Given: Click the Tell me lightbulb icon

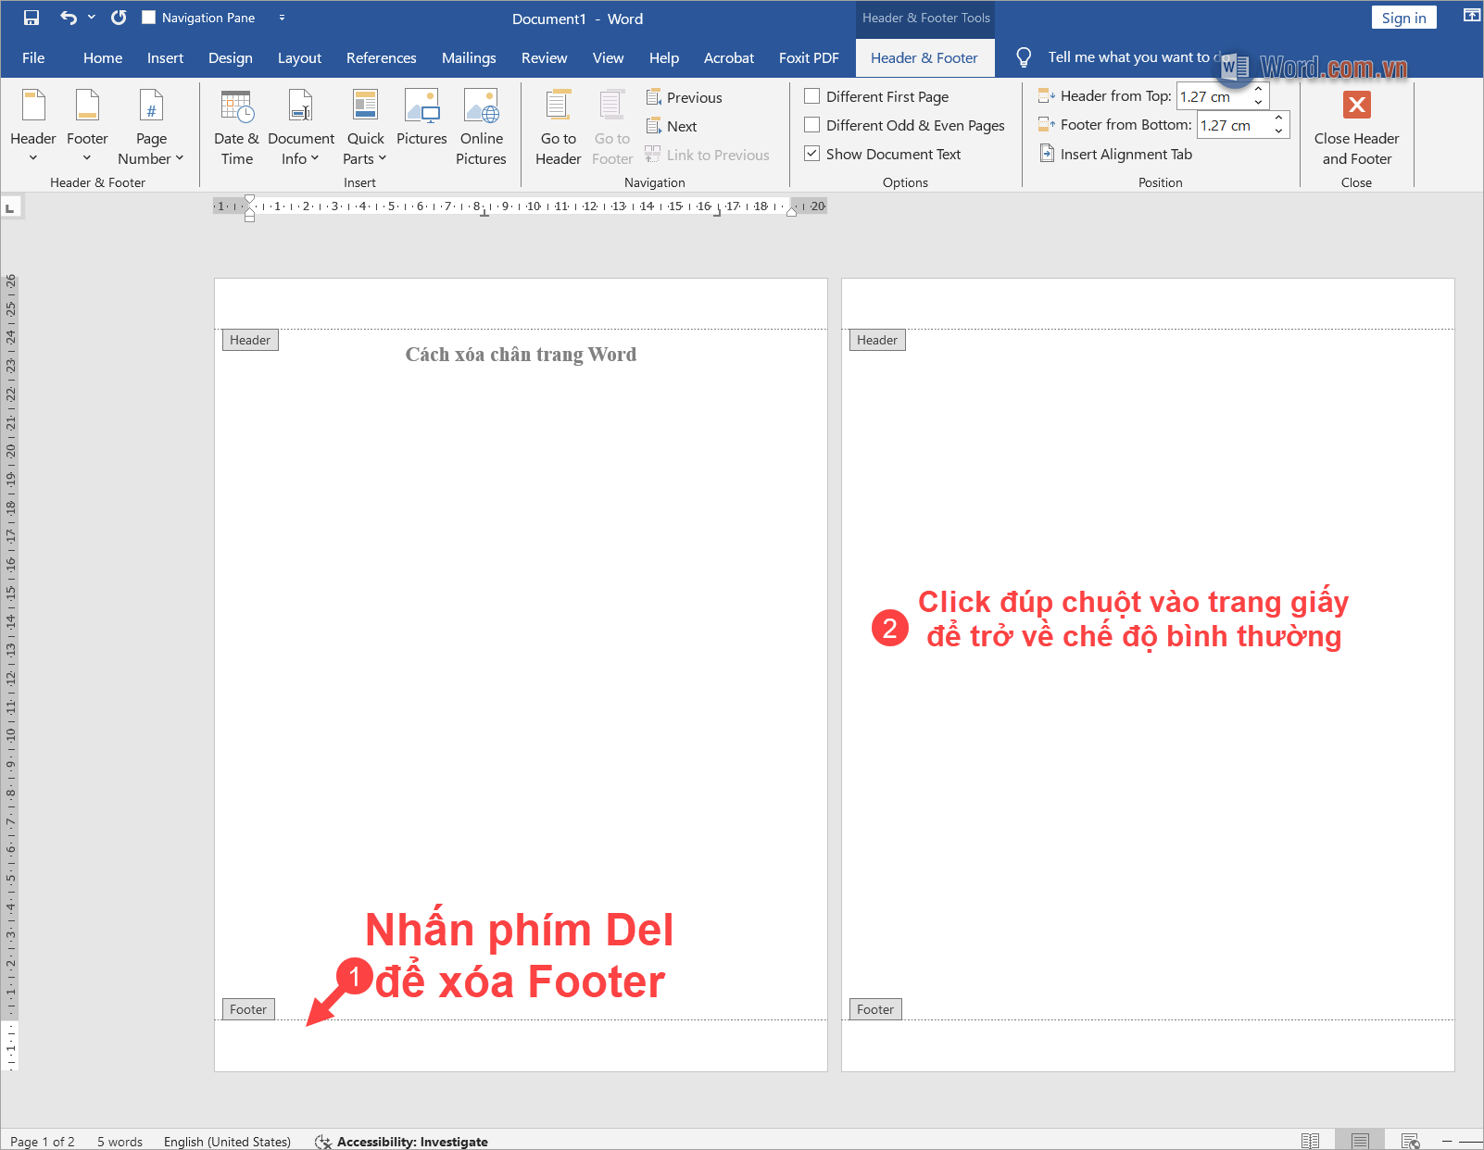Looking at the screenshot, I should (x=1024, y=57).
